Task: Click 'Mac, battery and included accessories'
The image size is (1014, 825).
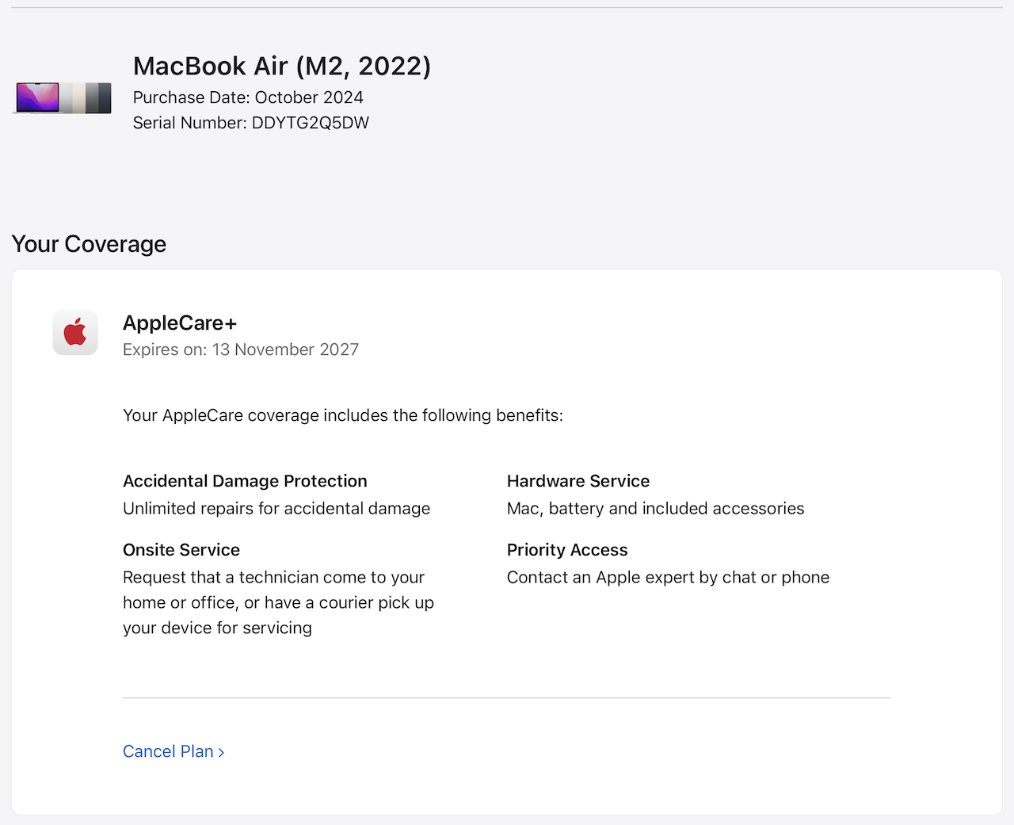Action: coord(655,509)
